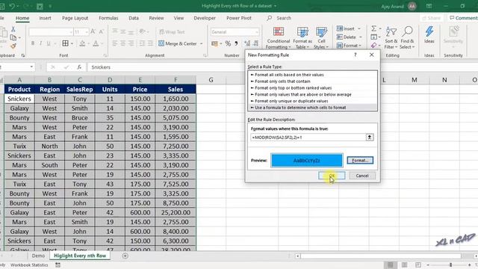The height and width of the screenshot is (269, 478).
Task: Click the Search box in ribbon
Action: pyautogui.click(x=284, y=18)
